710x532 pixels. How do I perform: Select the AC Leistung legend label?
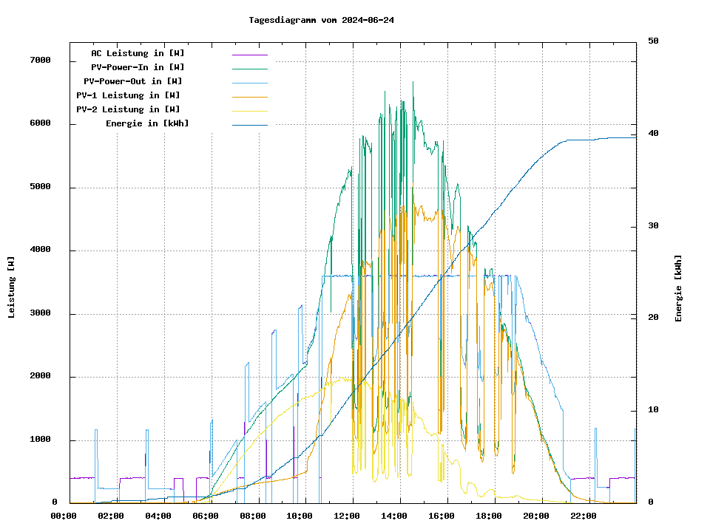click(x=138, y=53)
